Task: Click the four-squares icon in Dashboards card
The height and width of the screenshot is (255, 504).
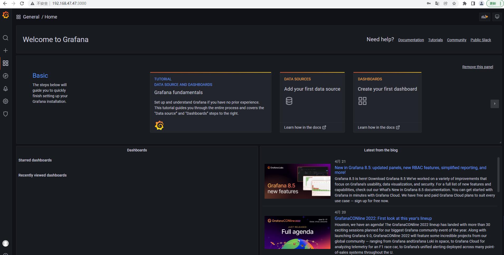Action: coord(362,101)
